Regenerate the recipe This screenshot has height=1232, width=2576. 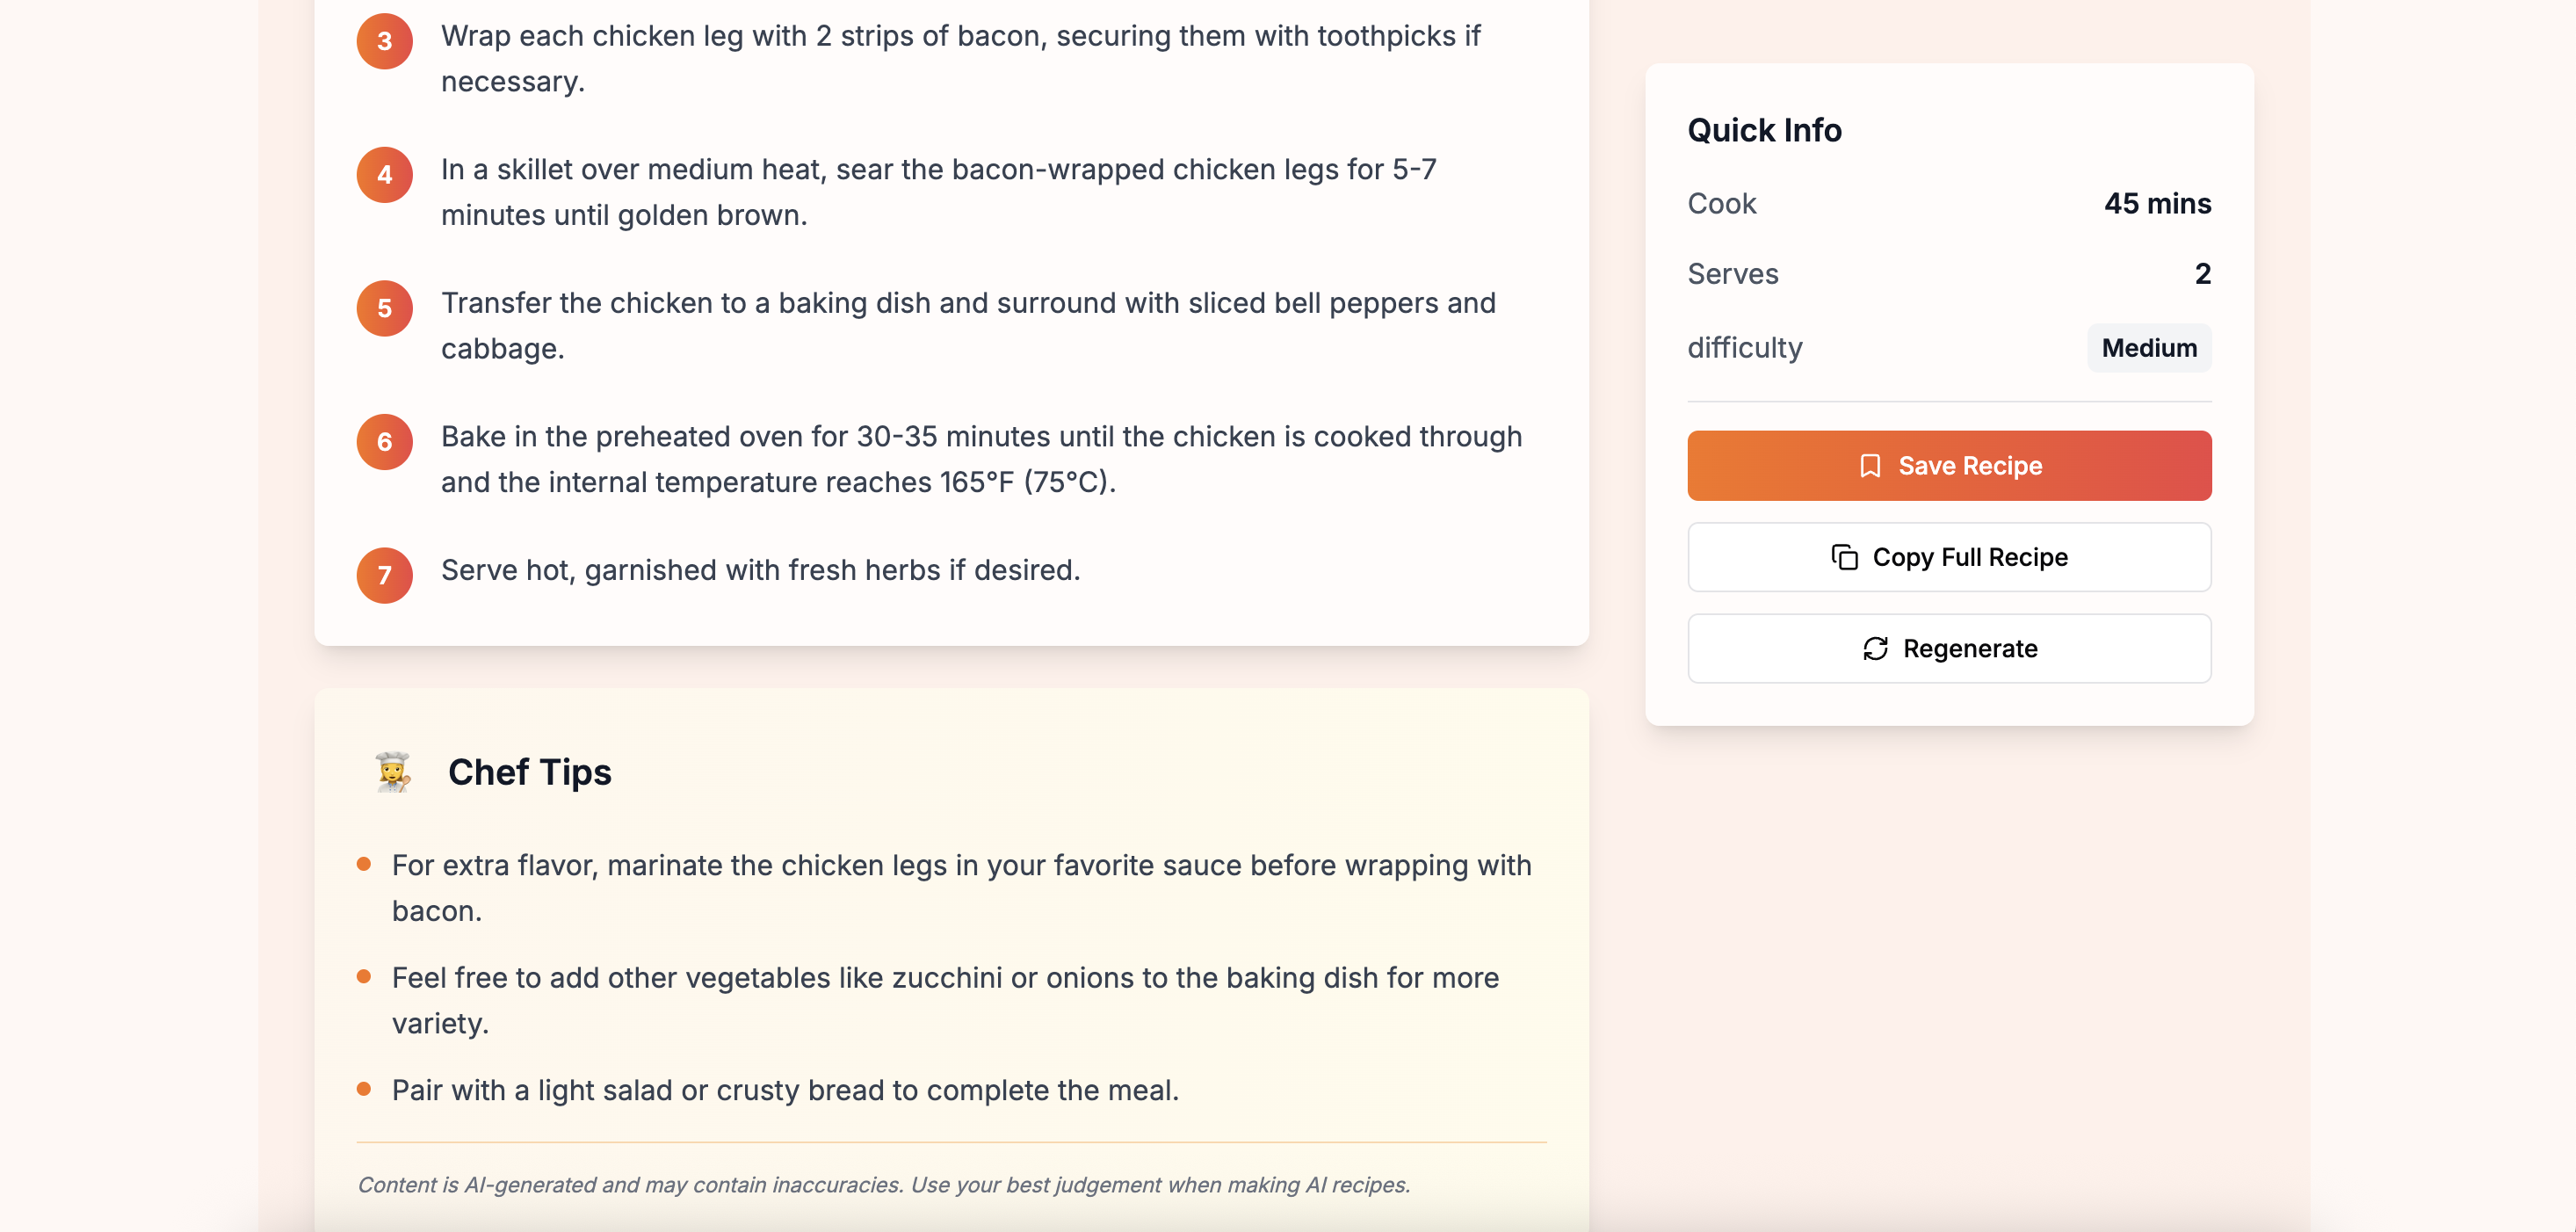point(1949,649)
